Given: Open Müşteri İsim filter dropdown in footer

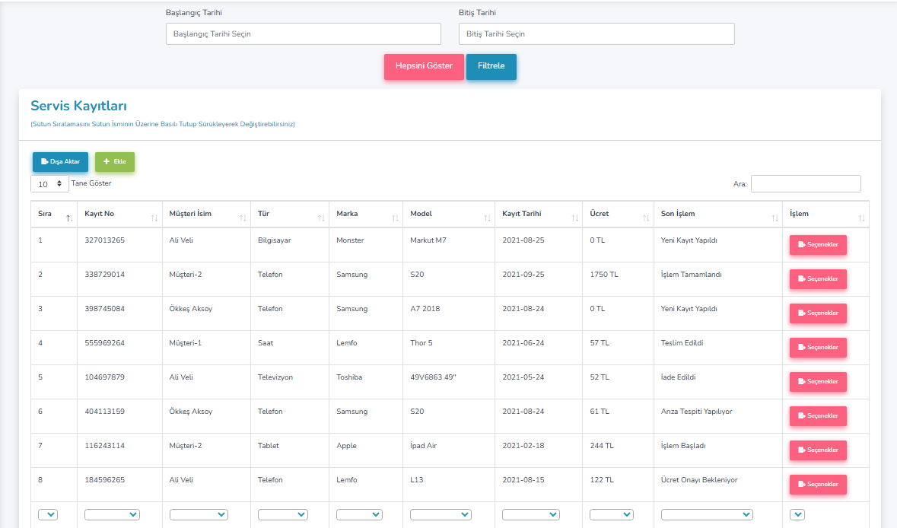Looking at the screenshot, I should point(199,515).
